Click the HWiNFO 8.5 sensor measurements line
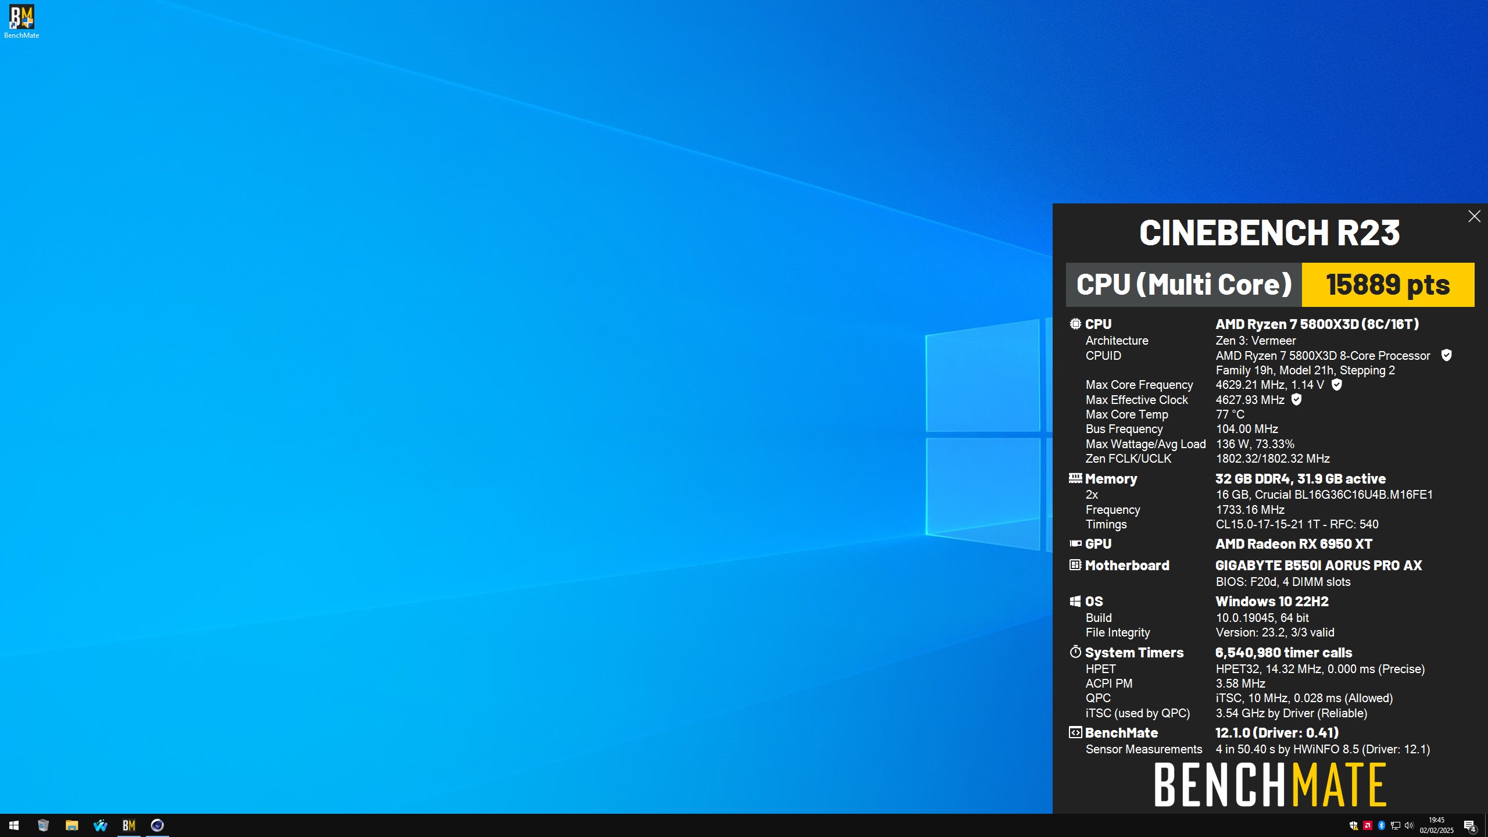The image size is (1488, 837). tap(1322, 749)
